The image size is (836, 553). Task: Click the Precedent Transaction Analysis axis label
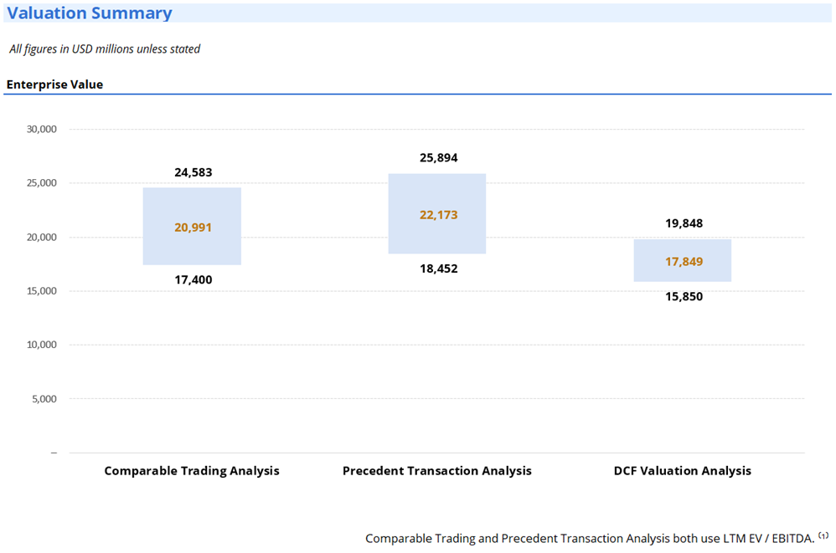tap(437, 471)
